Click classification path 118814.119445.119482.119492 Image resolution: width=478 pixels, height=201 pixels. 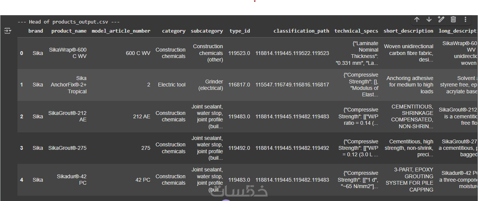292,148
